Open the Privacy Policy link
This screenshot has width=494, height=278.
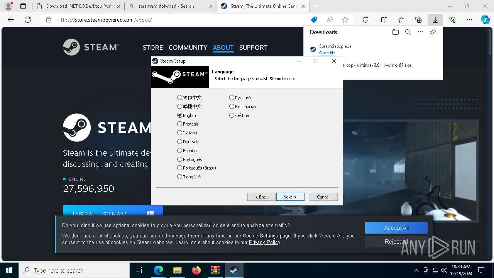[x=264, y=242]
